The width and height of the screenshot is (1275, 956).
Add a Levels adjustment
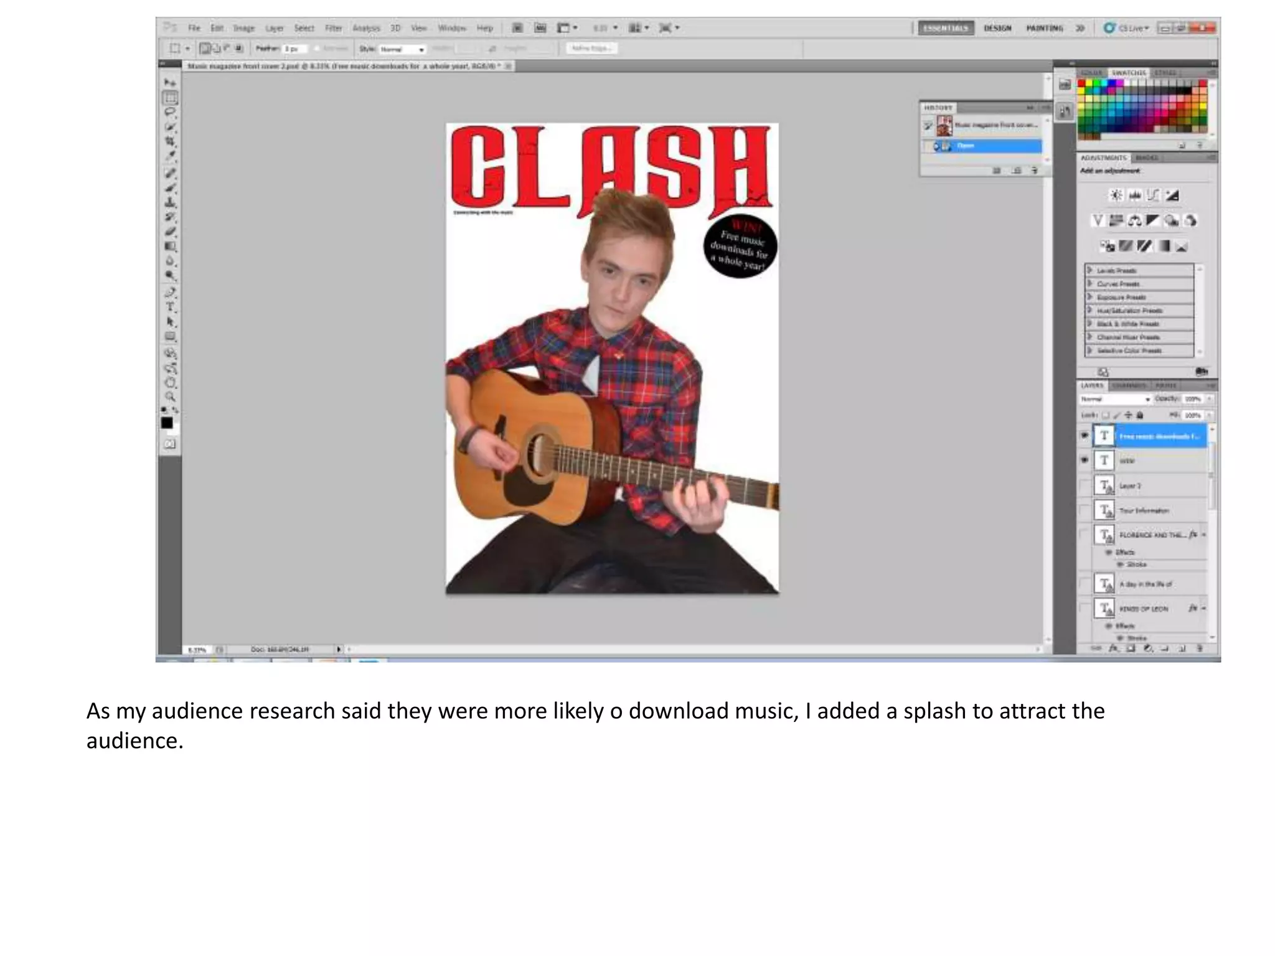(1135, 195)
